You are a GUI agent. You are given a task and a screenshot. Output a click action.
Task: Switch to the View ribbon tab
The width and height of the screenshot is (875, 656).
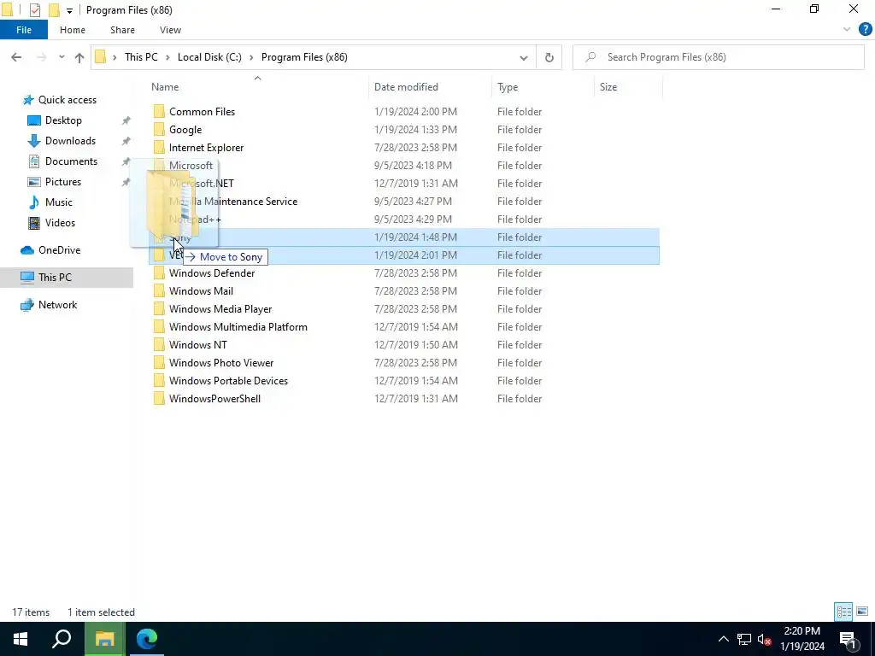pyautogui.click(x=170, y=30)
